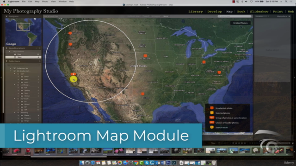Screen dimensions: 296x166
Task: Open Microsoft Word from the Dock
Action: point(163,163)
